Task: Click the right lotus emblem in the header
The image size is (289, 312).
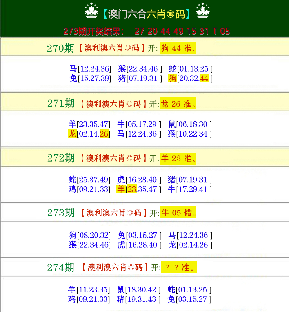Action: [x=203, y=11]
